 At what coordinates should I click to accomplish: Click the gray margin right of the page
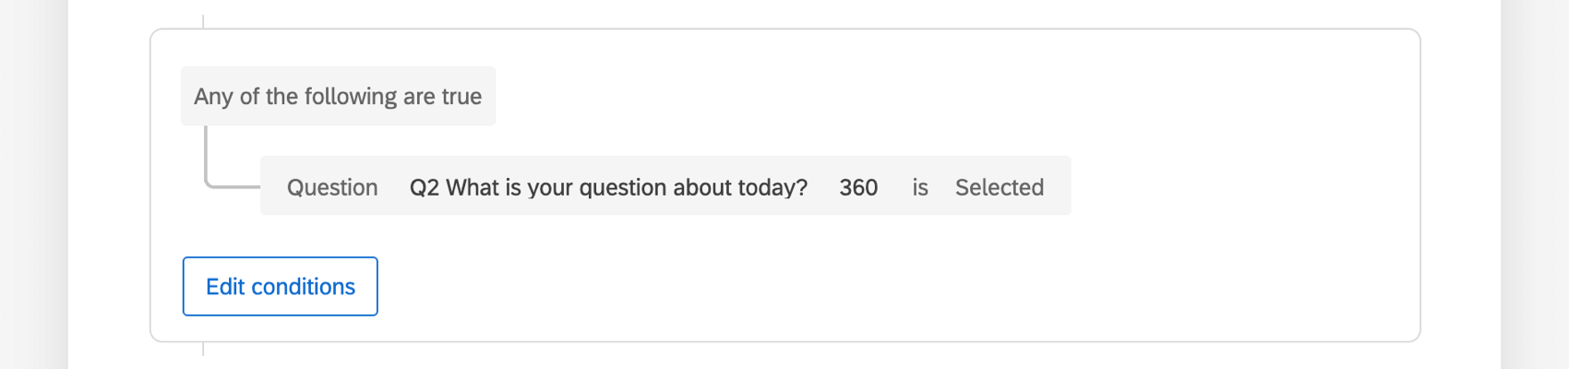click(1536, 184)
